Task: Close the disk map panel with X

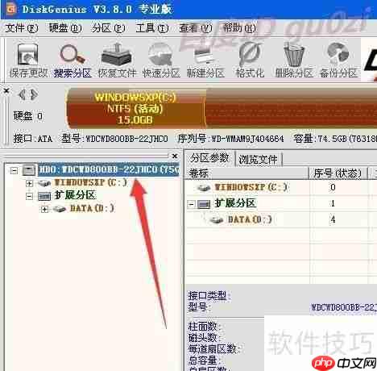Action: pos(6,91)
